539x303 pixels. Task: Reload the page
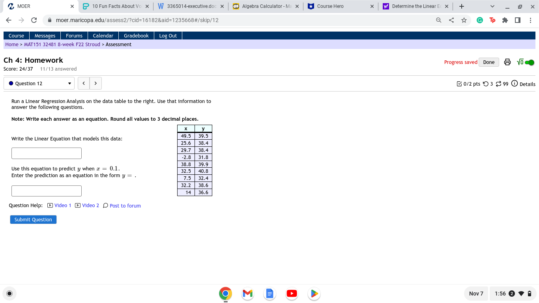tap(34, 20)
